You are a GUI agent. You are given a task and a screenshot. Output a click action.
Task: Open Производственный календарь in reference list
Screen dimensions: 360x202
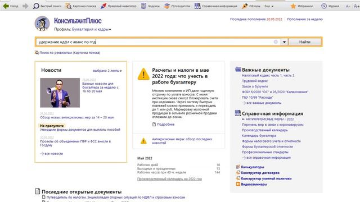265,130
